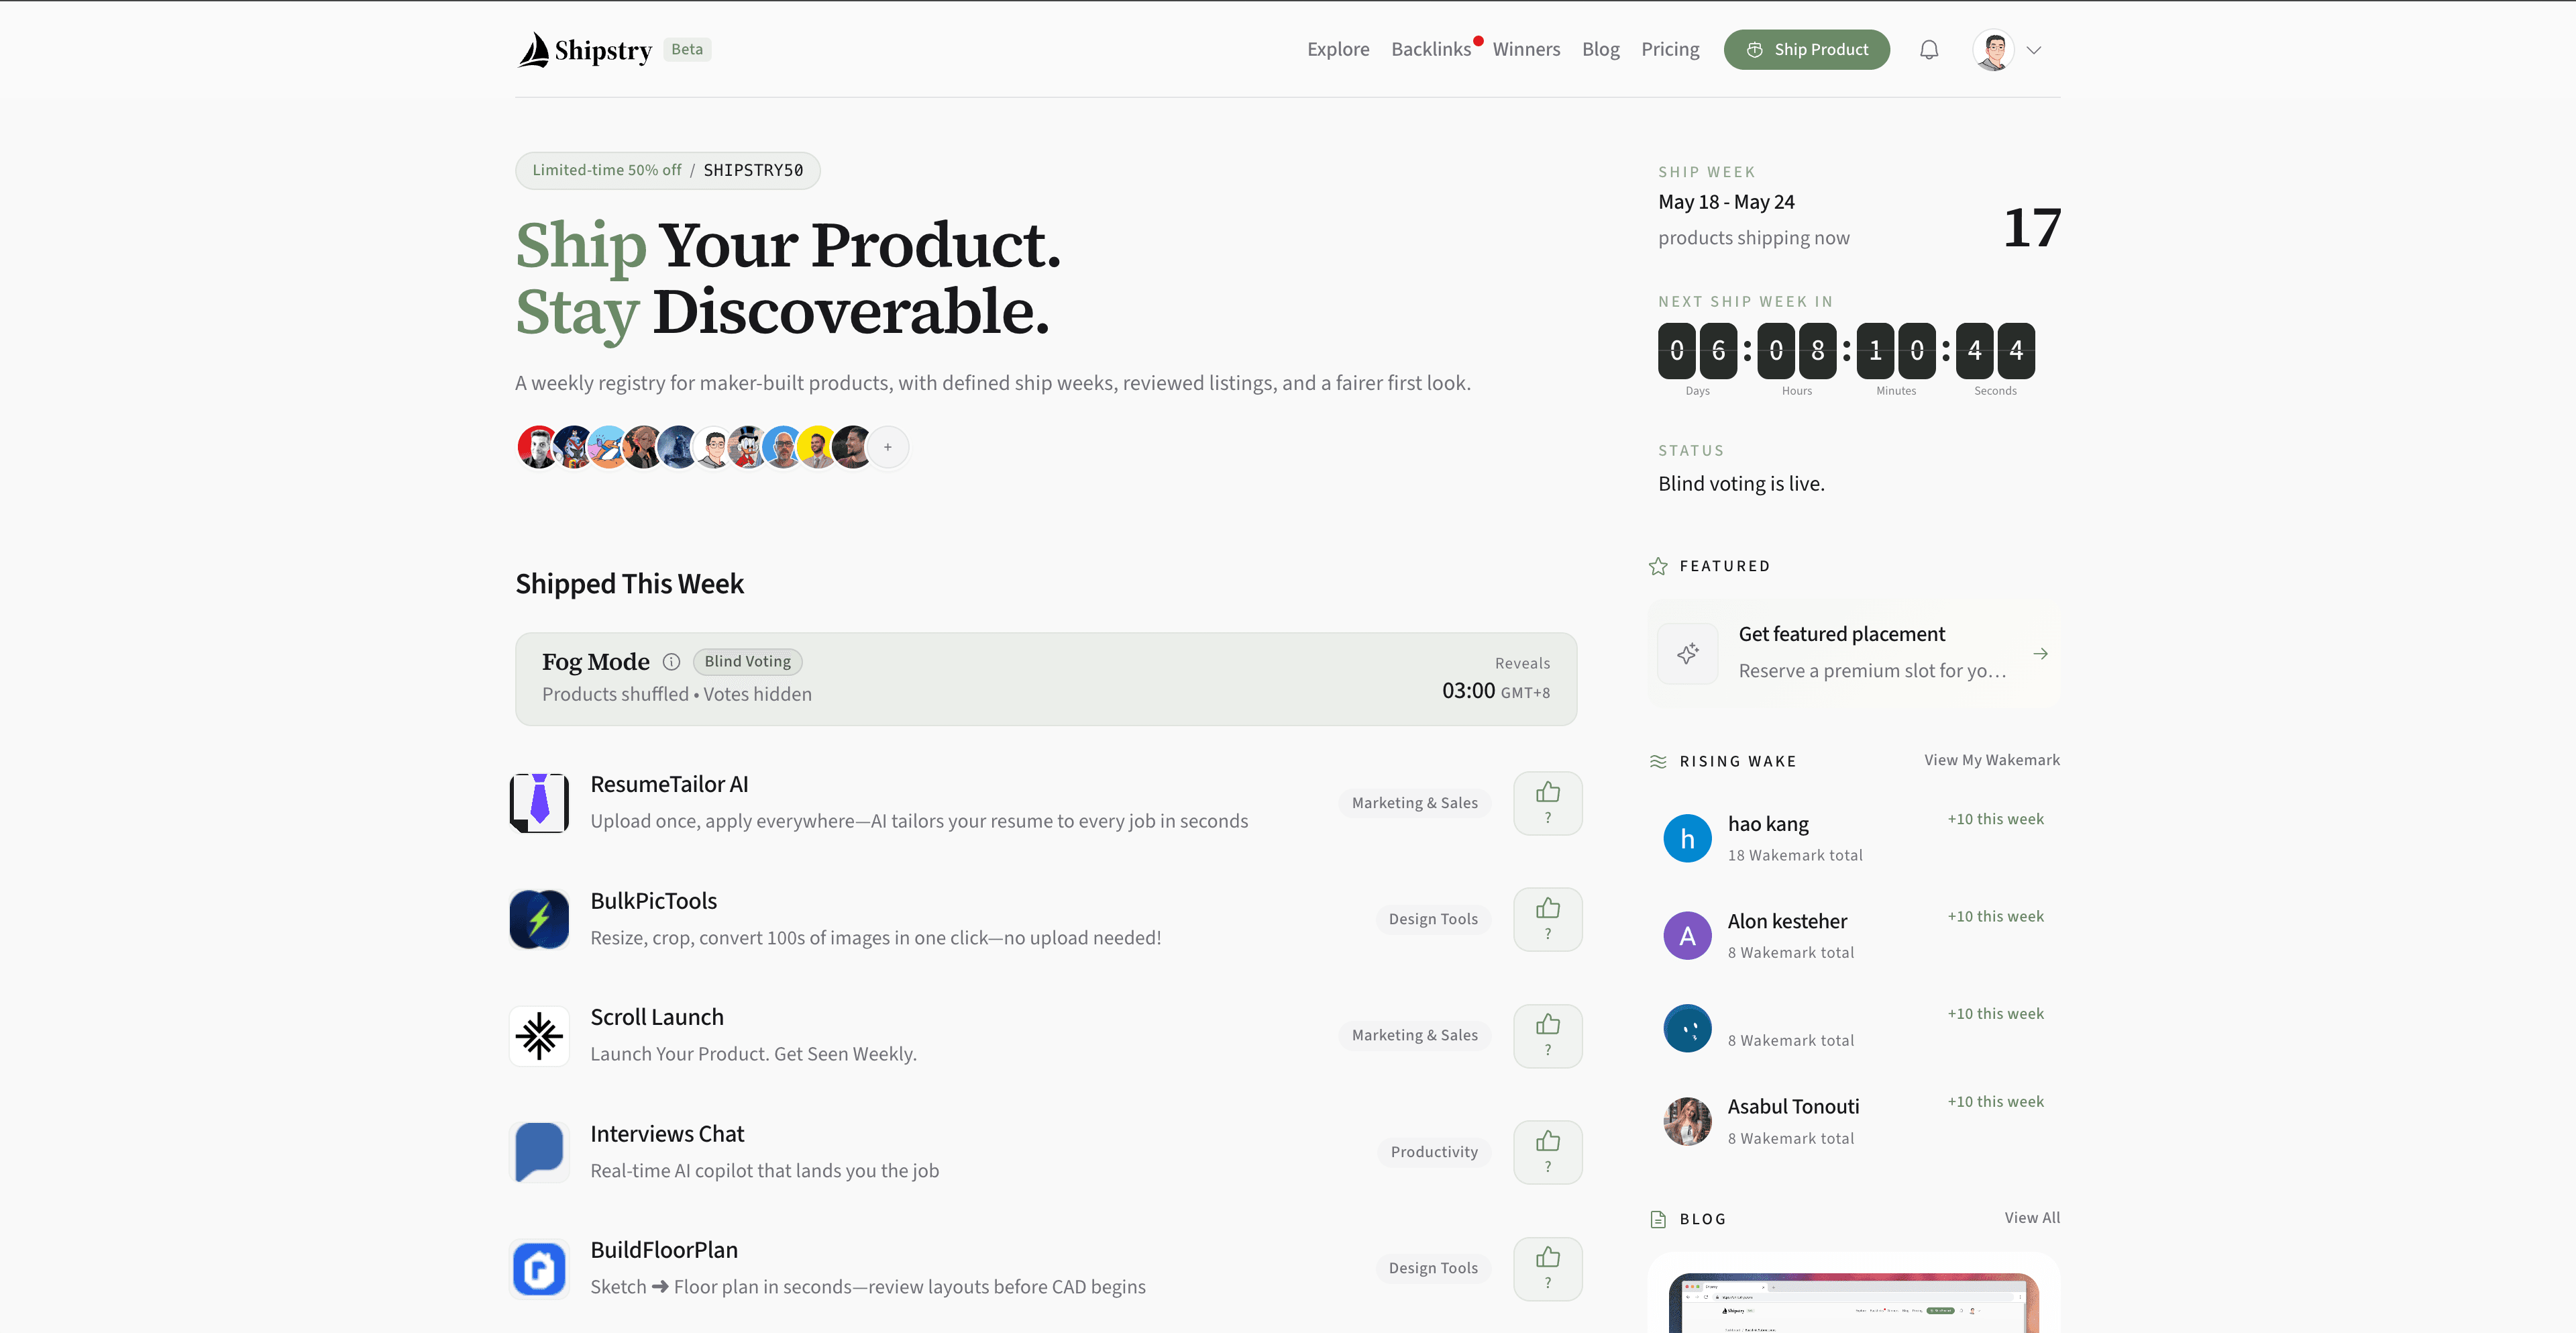Click the yellow-background maker avatar
2576x1333 pixels.
click(817, 447)
